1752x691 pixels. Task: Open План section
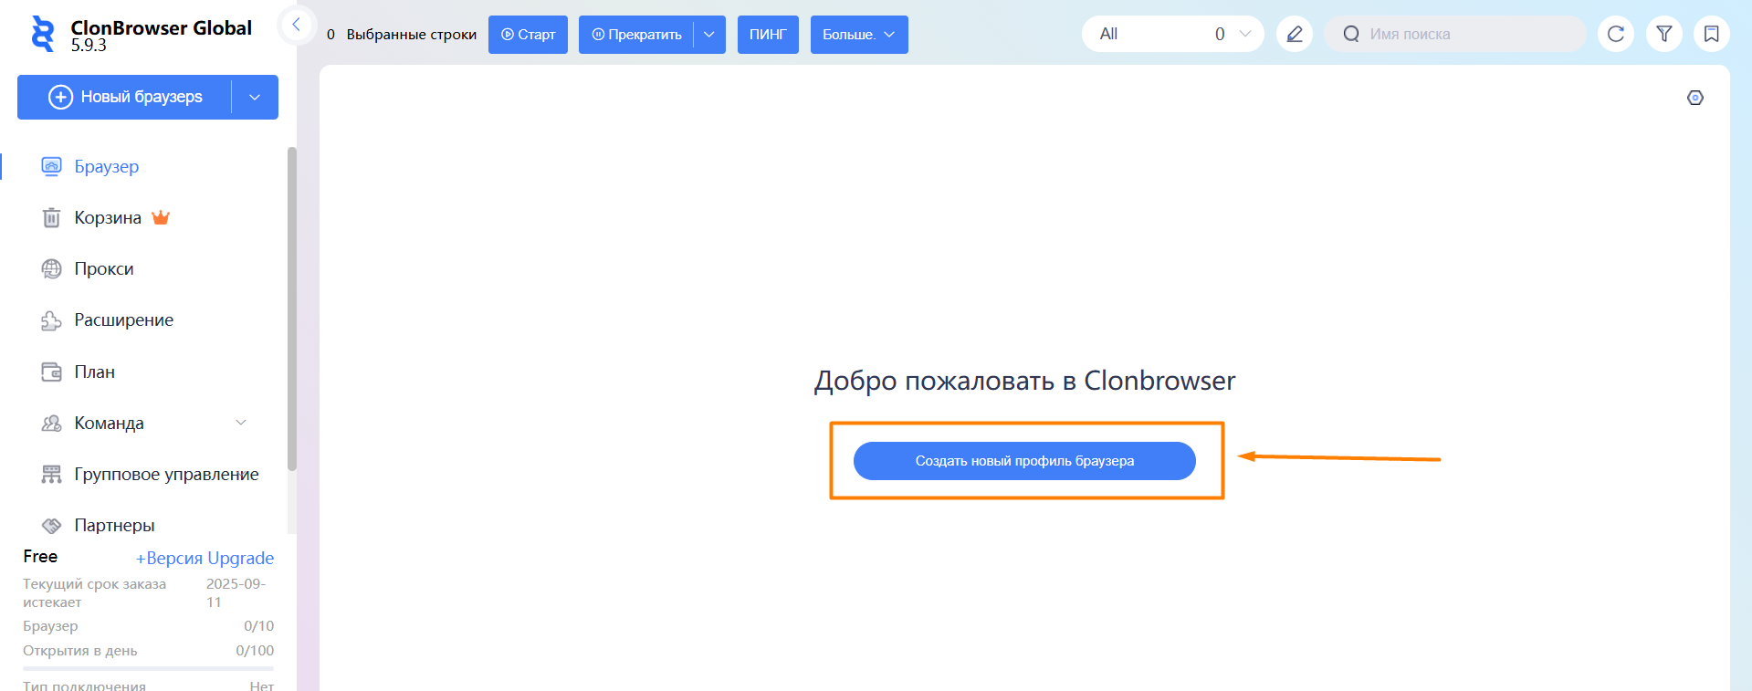click(x=95, y=372)
